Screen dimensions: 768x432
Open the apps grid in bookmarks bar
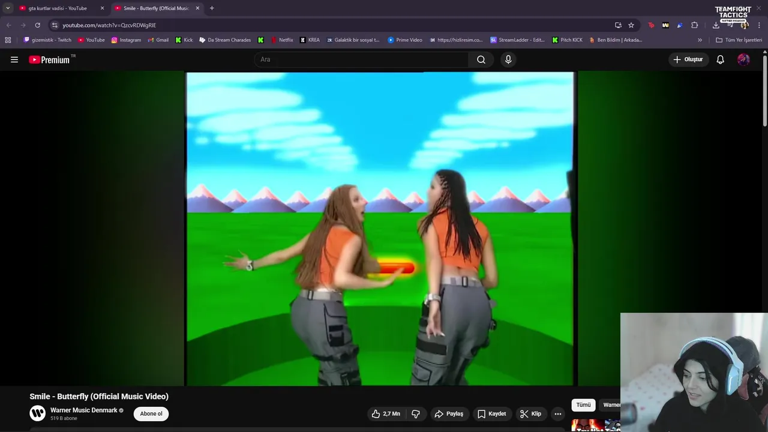[x=8, y=40]
